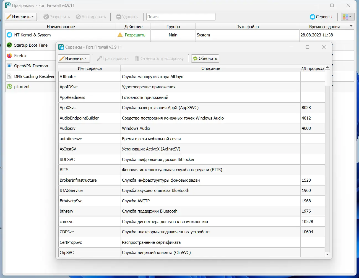Screen dimensions: 359x278
Task: Click the warning icon next to Разрешить
Action: 120,35
